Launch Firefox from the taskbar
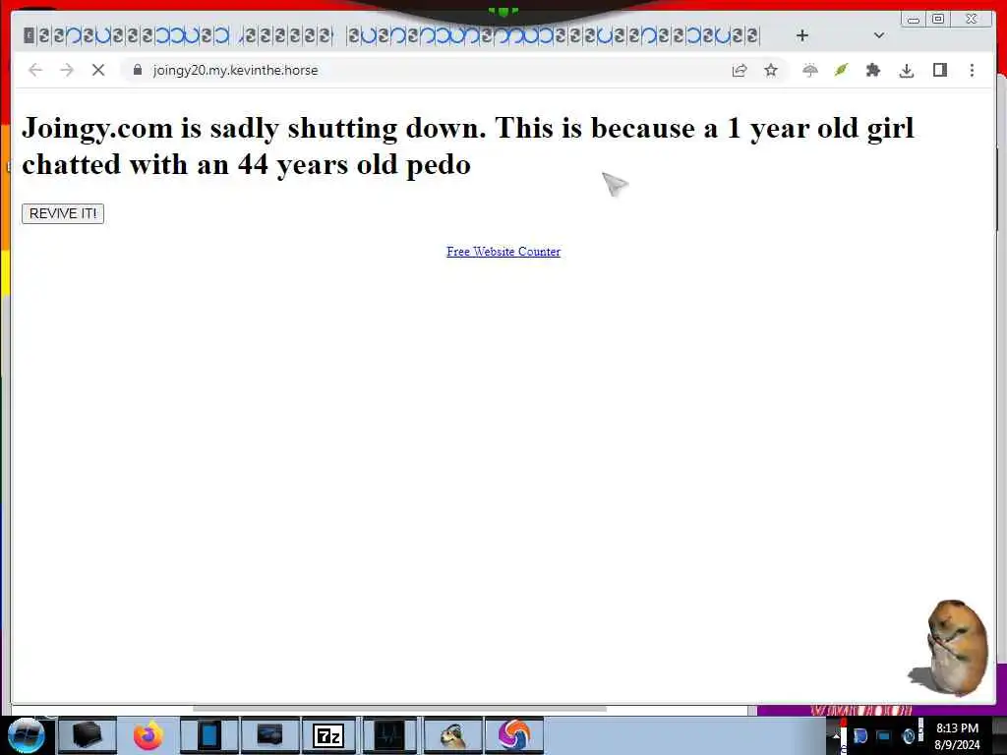The image size is (1007, 755). 148,735
